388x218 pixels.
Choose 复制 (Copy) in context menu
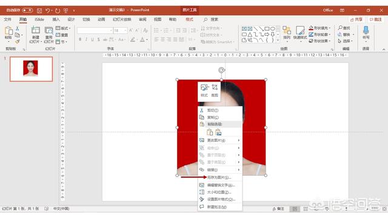(x=220, y=117)
